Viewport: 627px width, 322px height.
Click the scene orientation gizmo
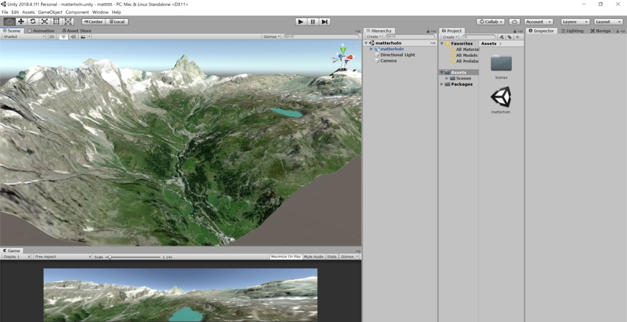pyautogui.click(x=342, y=58)
